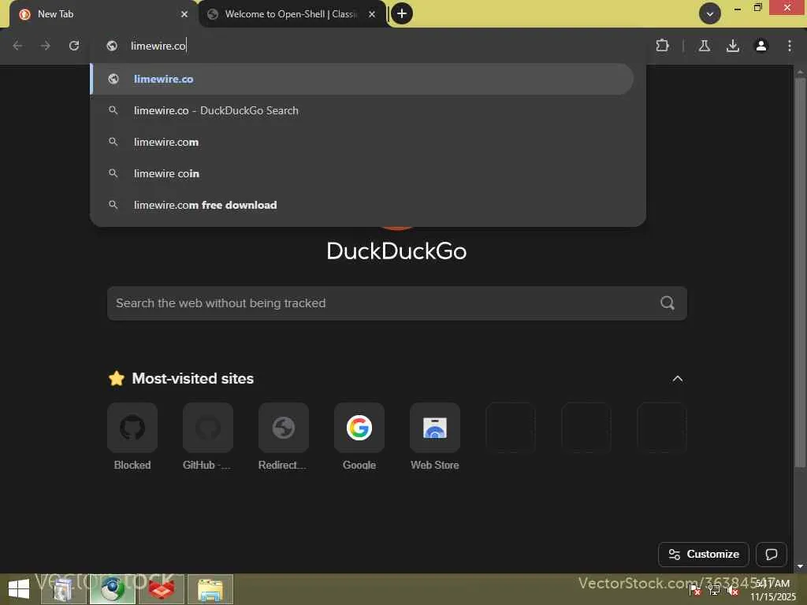Viewport: 807px width, 605px height.
Task: Open the Extensions puzzle icon
Action: click(x=663, y=46)
